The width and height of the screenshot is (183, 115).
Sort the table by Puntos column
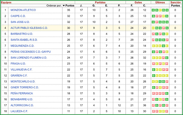(70, 5)
